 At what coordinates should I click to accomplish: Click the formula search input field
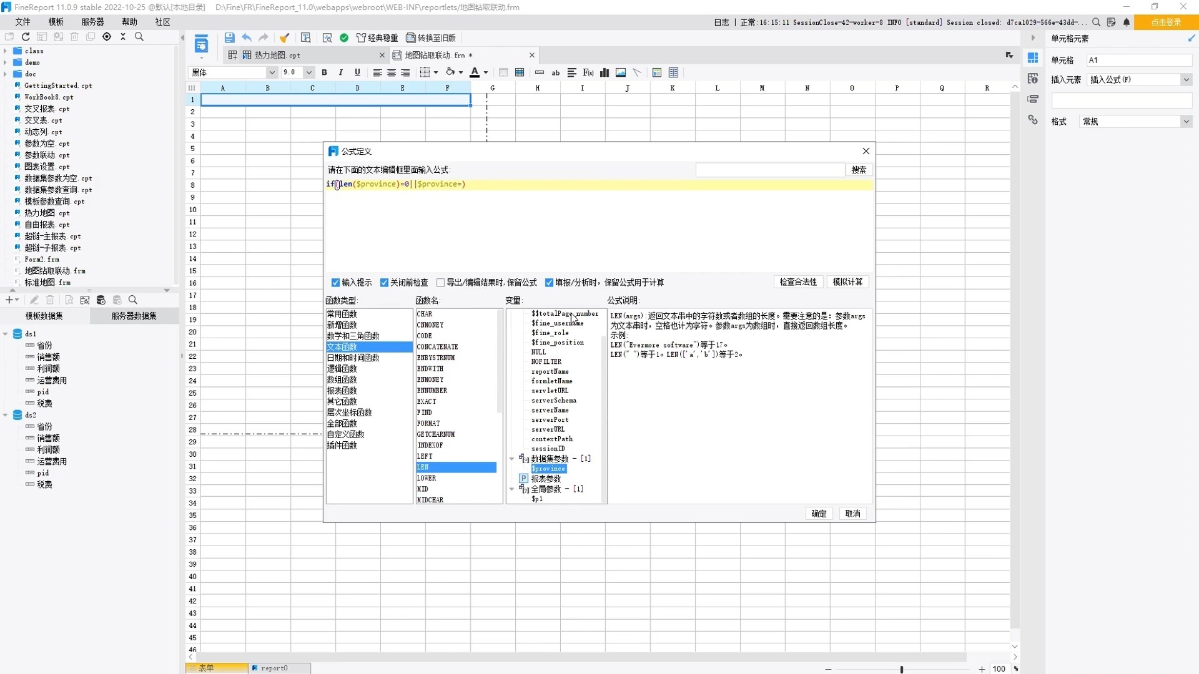(x=770, y=170)
